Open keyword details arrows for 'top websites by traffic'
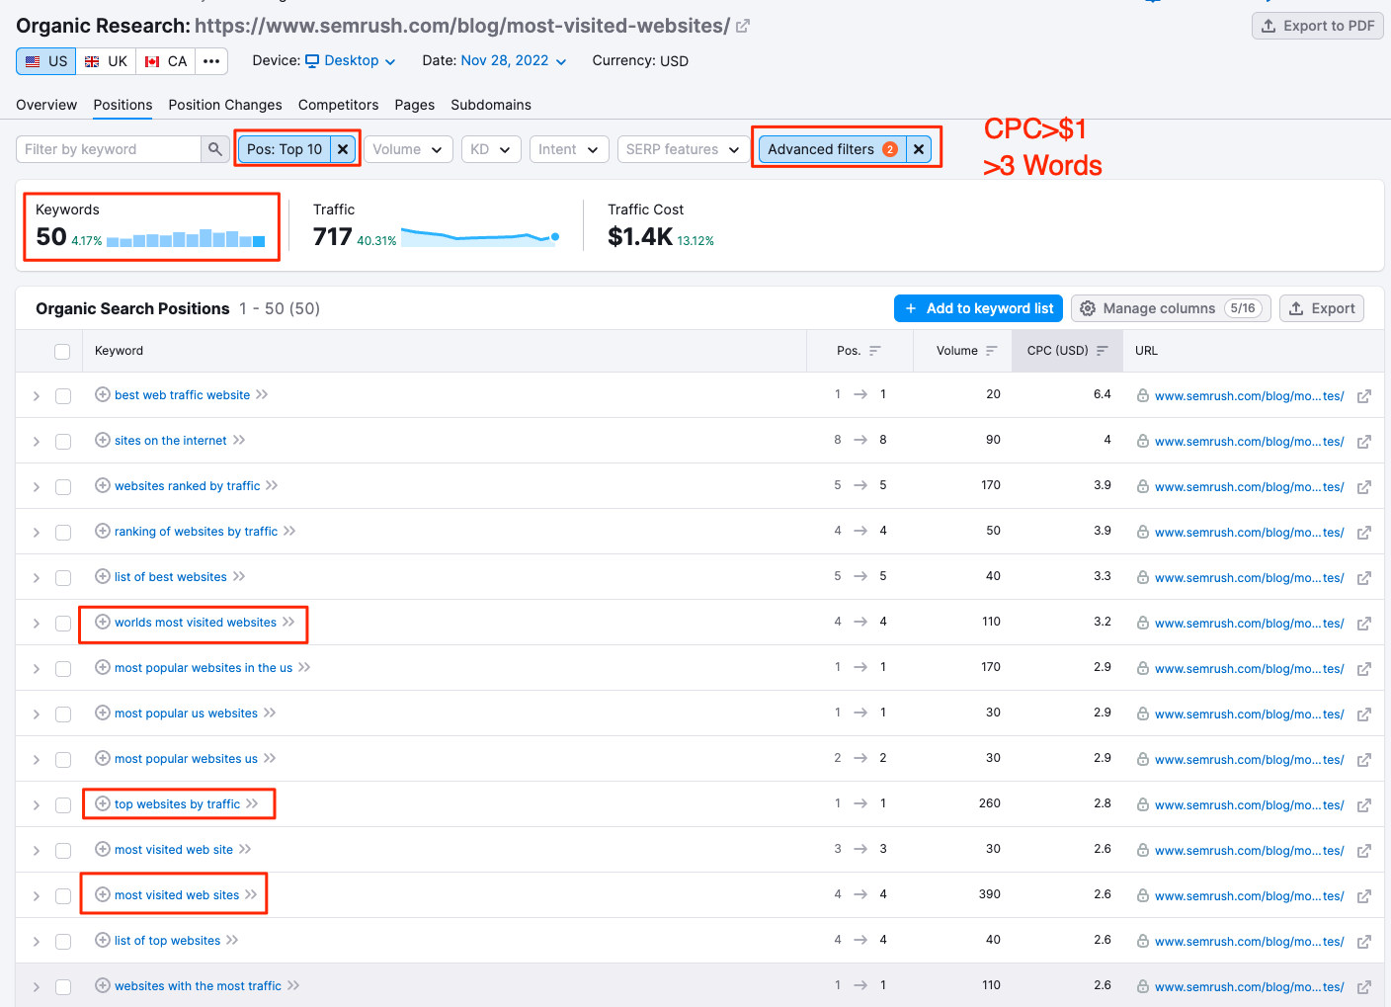Viewport: 1391px width, 1007px height. tap(252, 803)
